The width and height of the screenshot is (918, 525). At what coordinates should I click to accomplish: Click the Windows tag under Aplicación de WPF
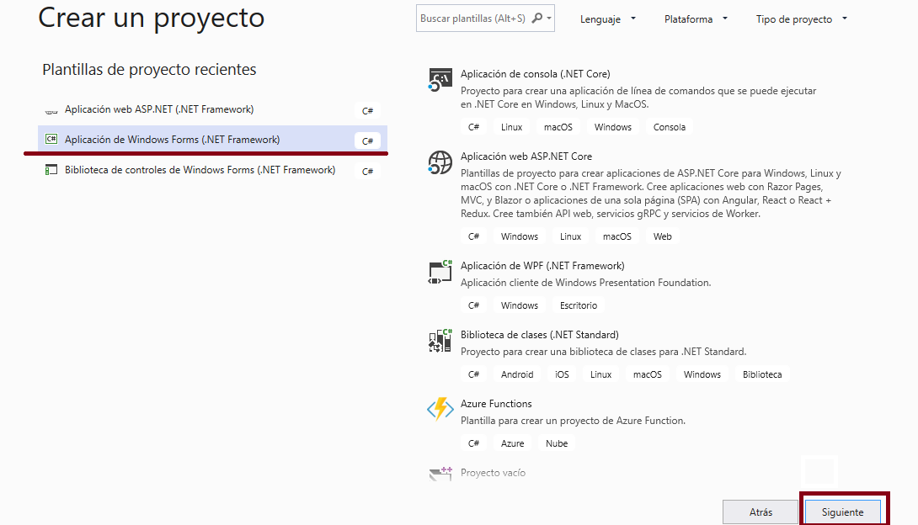520,305
